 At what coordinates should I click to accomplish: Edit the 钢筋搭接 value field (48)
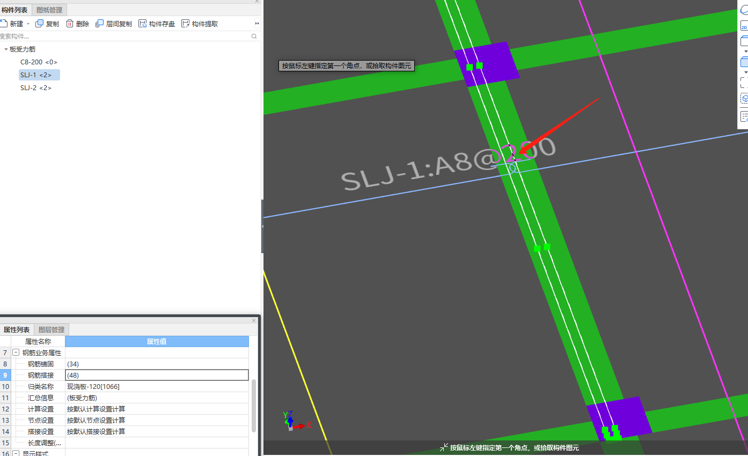[157, 375]
